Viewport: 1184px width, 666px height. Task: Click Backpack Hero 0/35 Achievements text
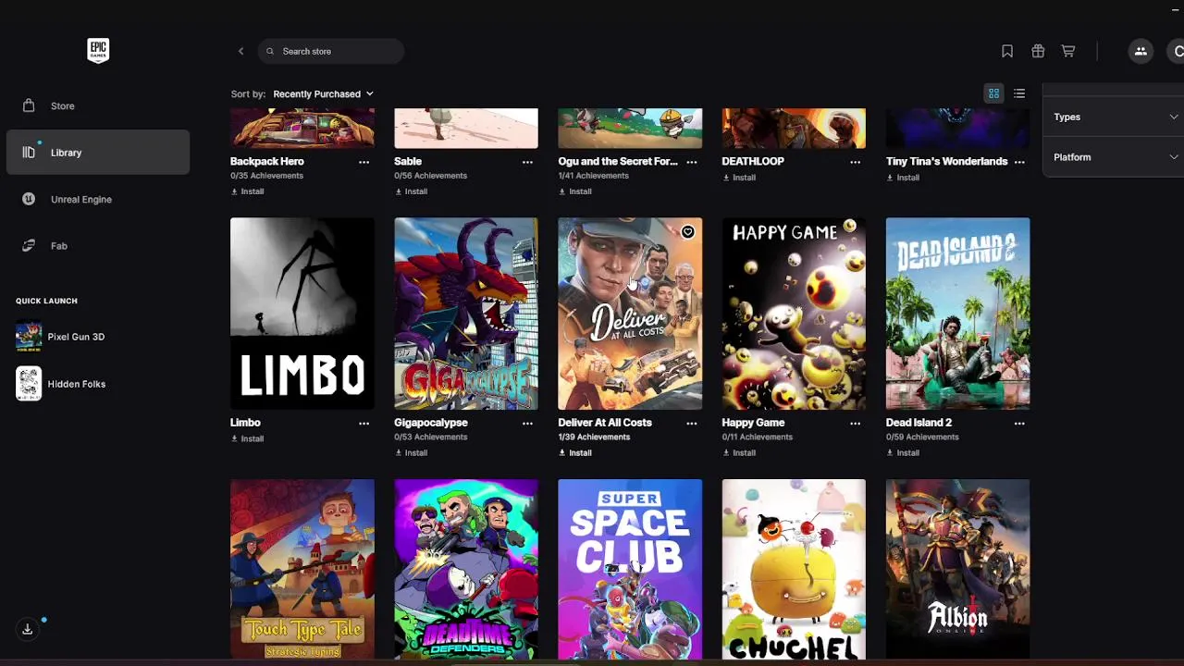267,176
